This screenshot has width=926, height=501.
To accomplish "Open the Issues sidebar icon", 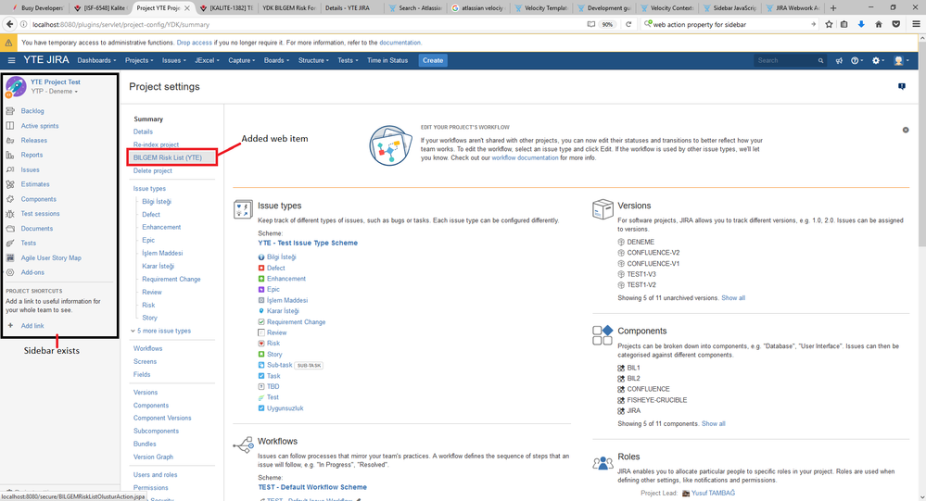I will (10, 170).
